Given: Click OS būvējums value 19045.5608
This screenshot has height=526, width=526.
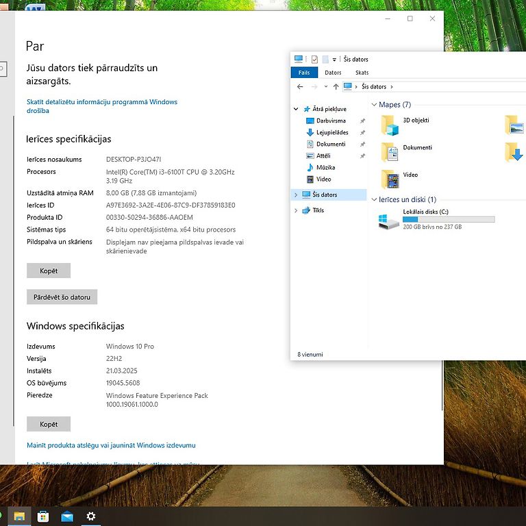Looking at the screenshot, I should [x=123, y=383].
